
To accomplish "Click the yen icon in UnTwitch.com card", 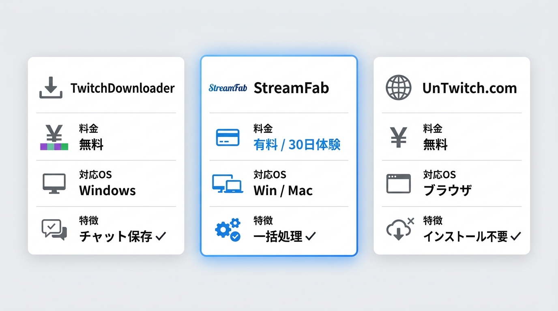I will click(399, 137).
